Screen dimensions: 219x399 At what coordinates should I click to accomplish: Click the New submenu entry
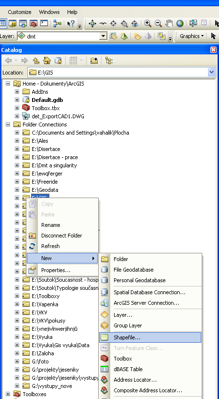(62, 258)
